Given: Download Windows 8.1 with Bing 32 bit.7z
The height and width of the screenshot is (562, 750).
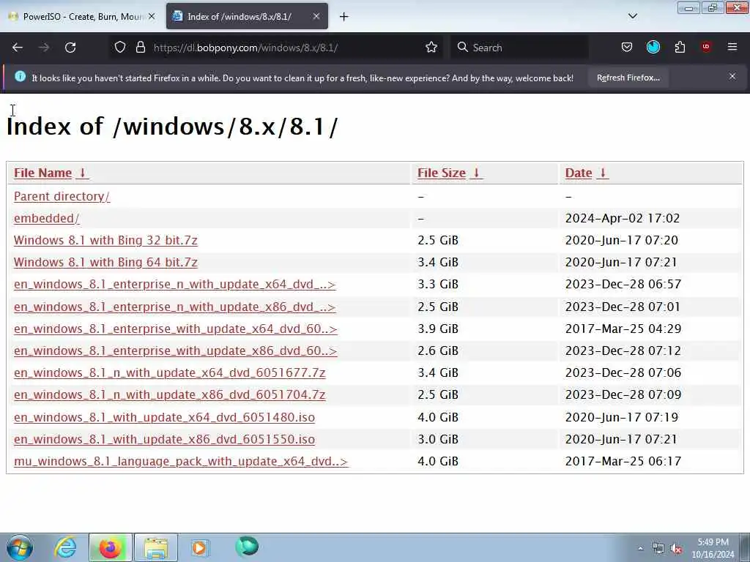Looking at the screenshot, I should [x=105, y=240].
